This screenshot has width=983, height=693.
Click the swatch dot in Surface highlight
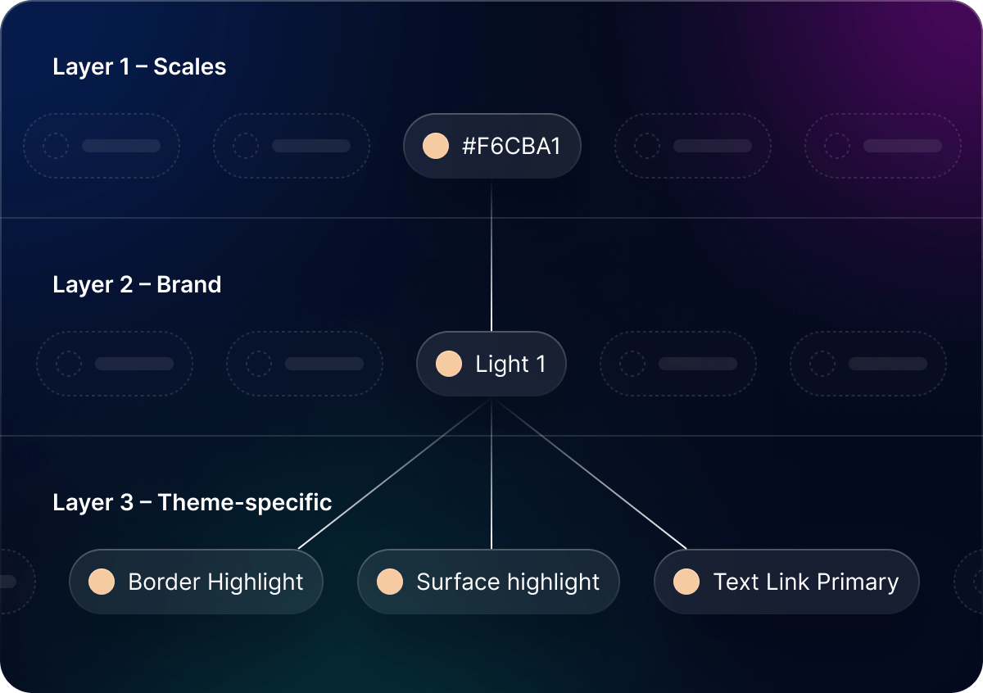coord(390,582)
